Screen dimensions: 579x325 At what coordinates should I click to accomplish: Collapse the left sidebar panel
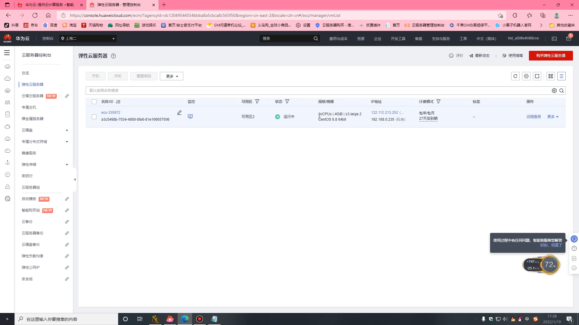coord(75,180)
